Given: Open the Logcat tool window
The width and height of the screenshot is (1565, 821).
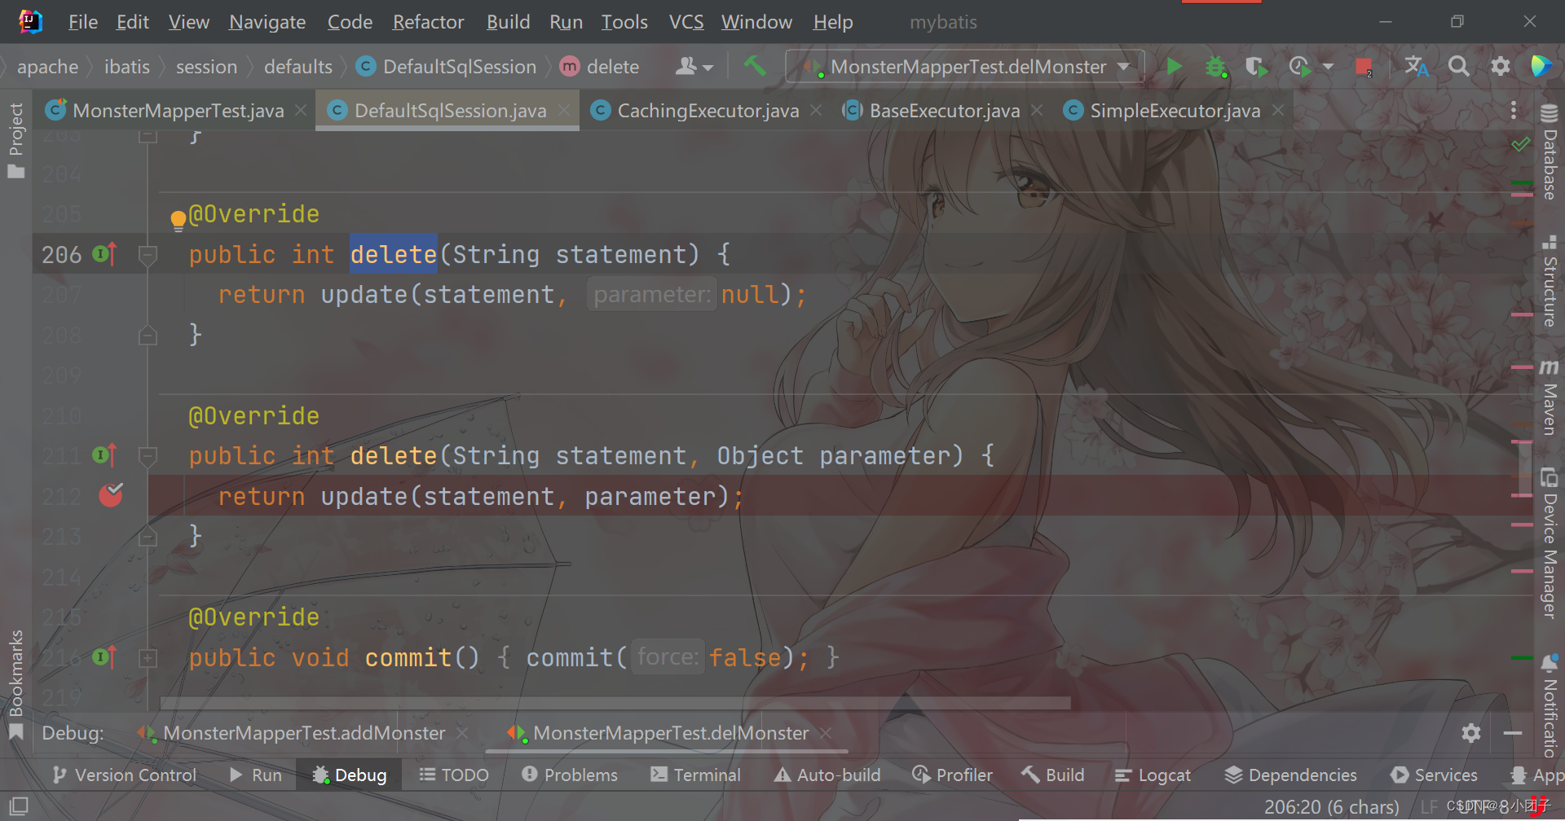Looking at the screenshot, I should (1153, 775).
